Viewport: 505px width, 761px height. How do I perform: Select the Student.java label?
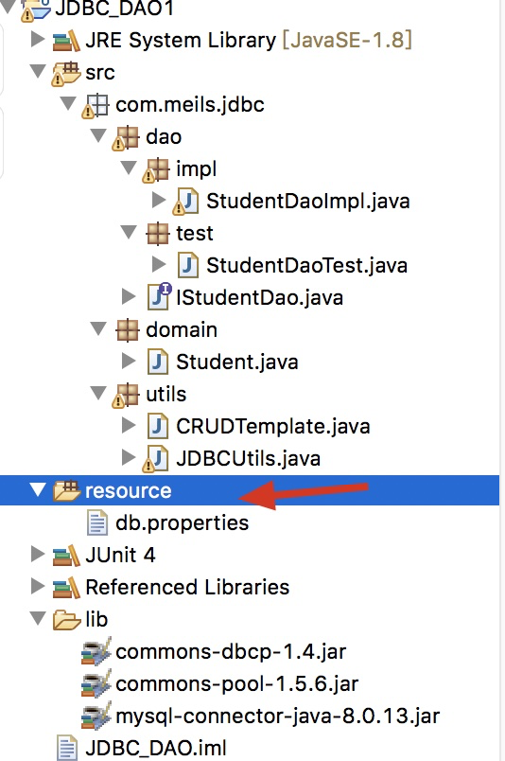point(237,363)
